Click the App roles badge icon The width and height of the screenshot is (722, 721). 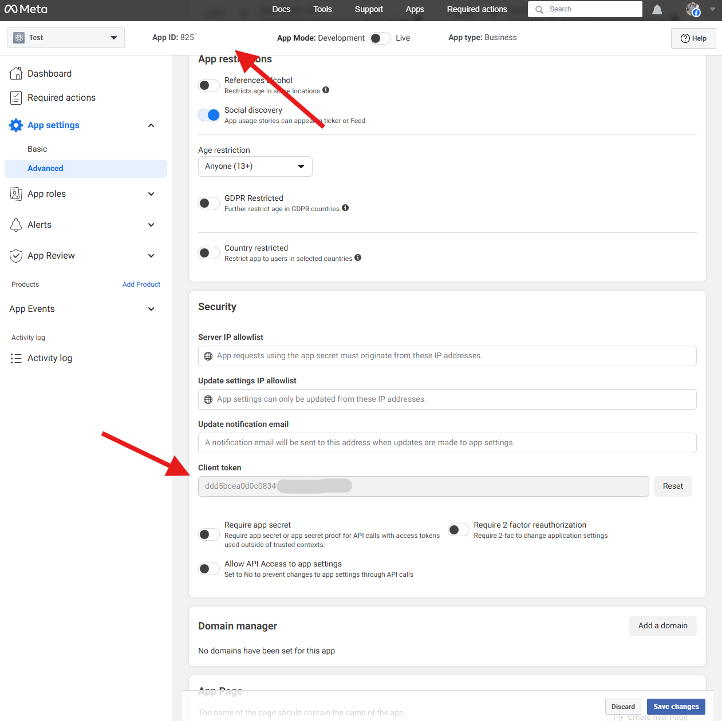coord(16,194)
